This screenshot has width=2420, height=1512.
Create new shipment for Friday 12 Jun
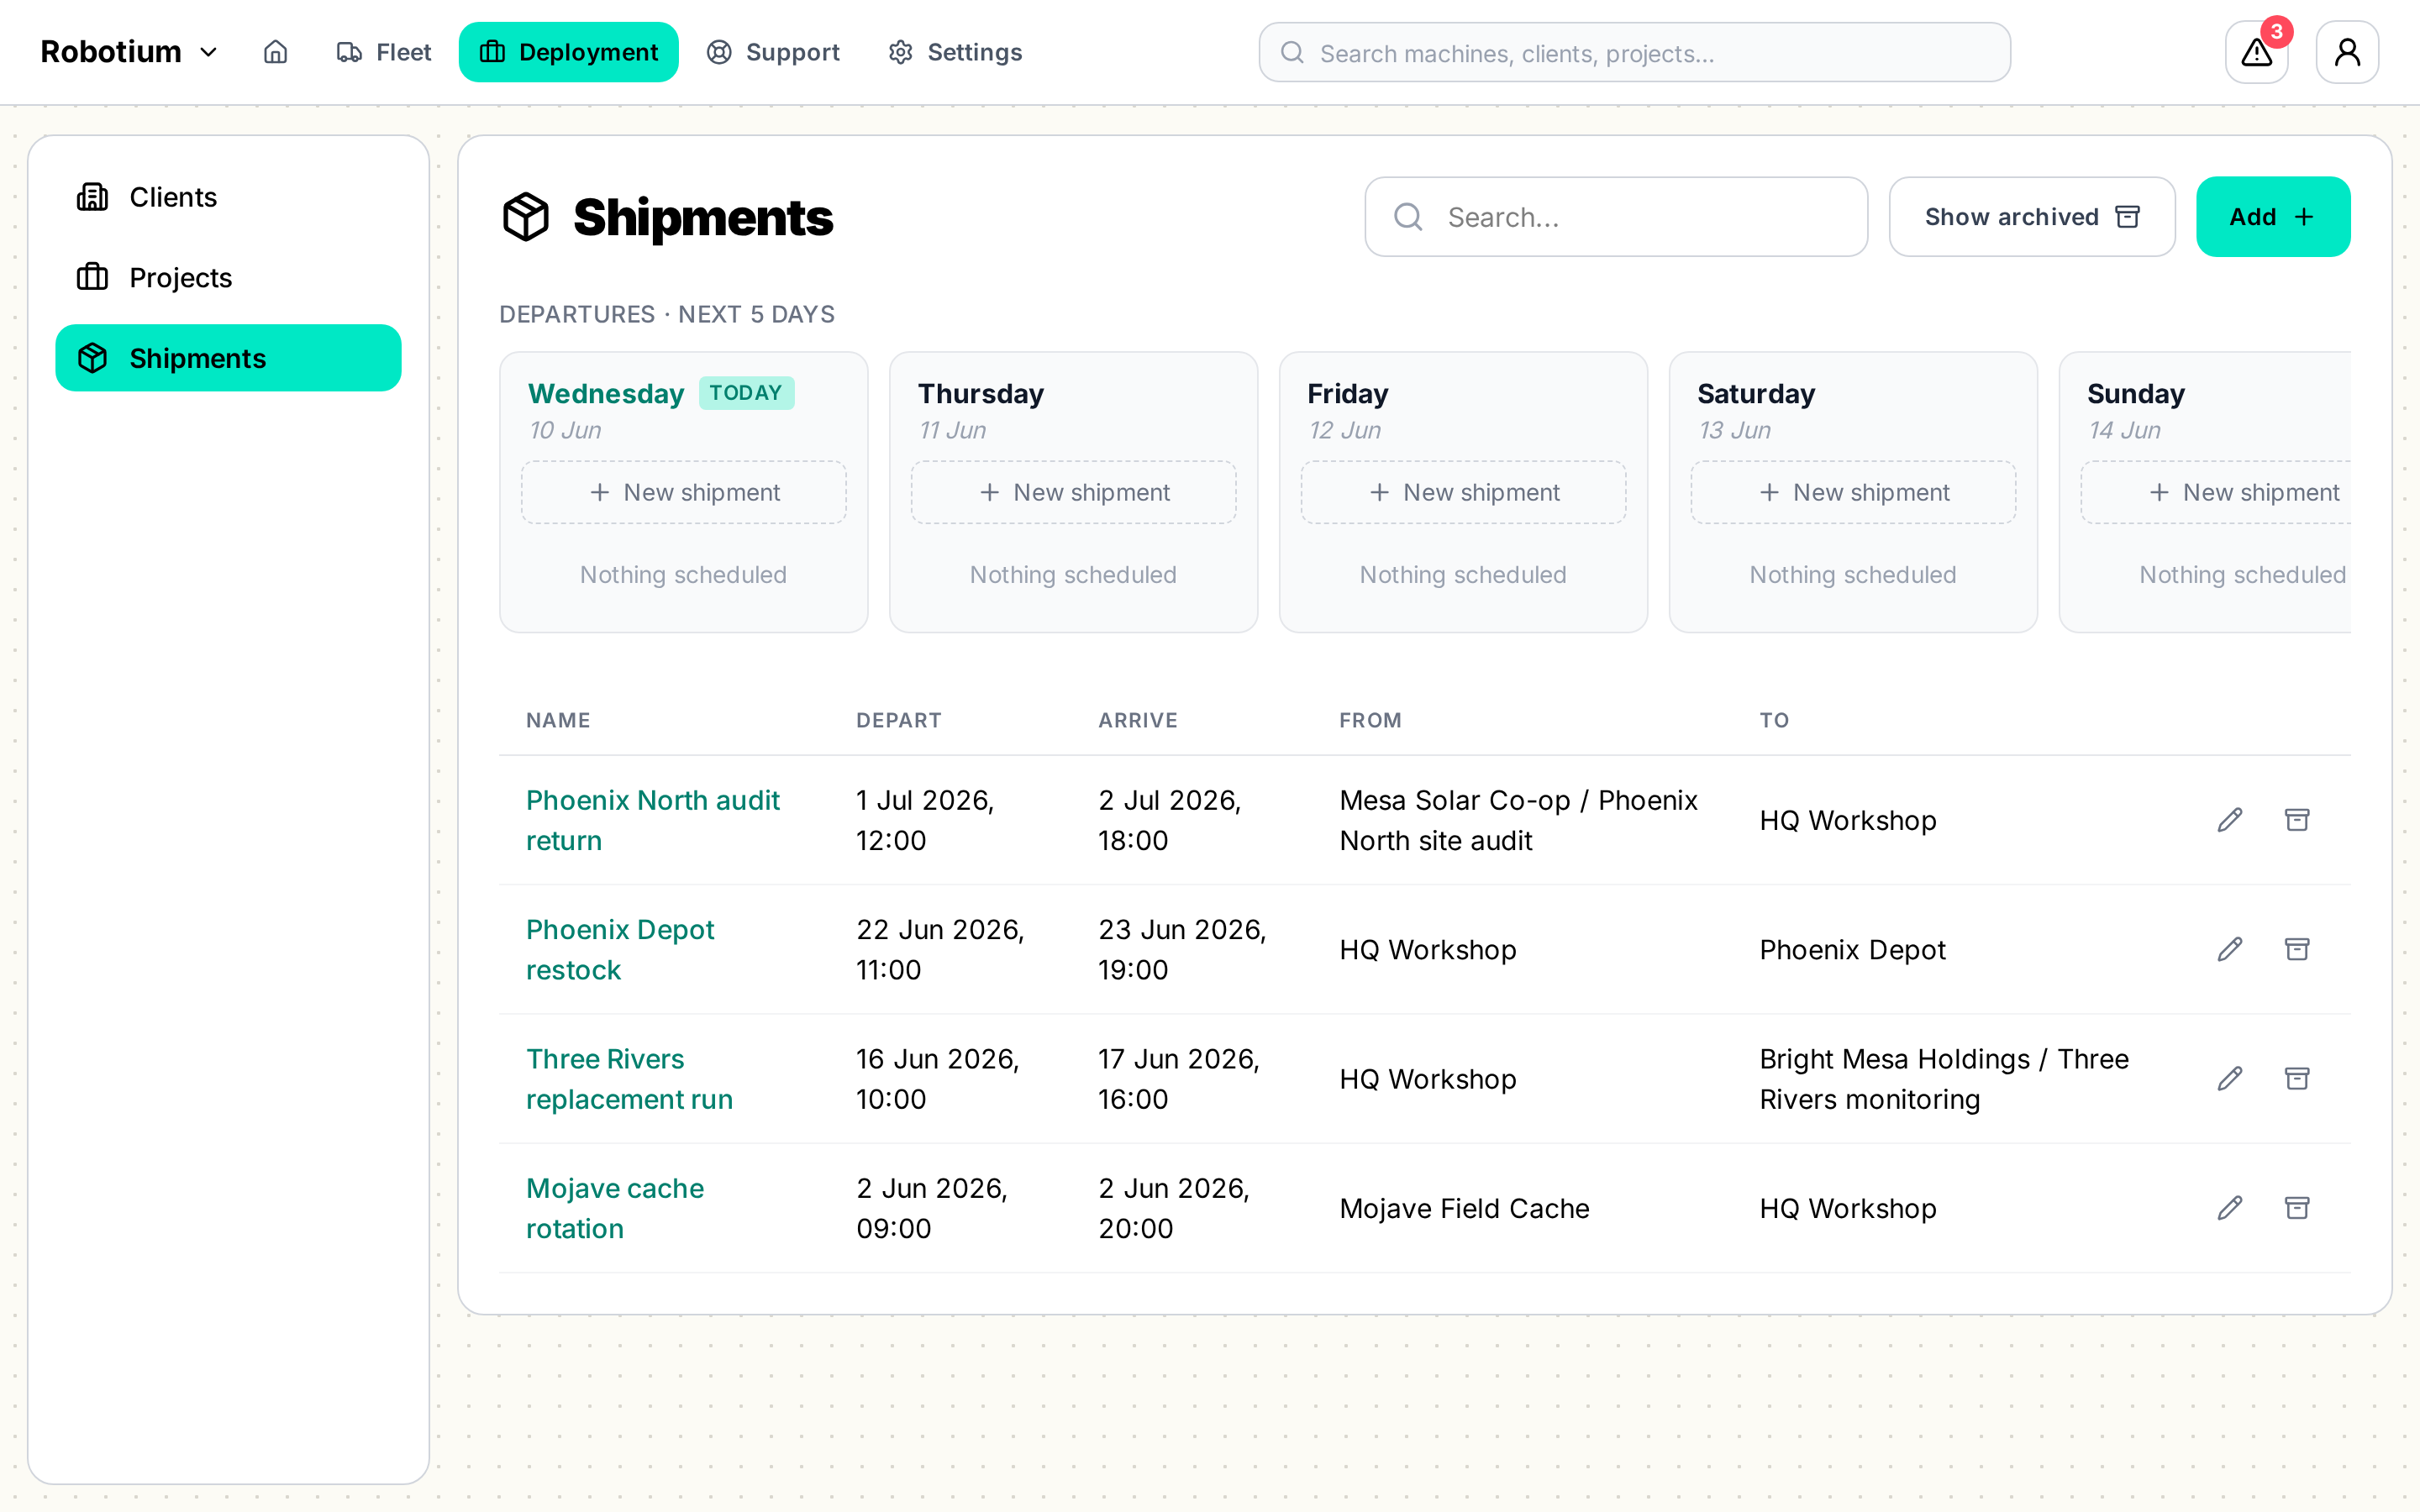coord(1464,492)
